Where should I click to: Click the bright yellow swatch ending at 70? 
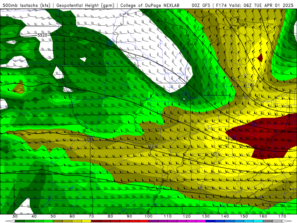point(87,221)
